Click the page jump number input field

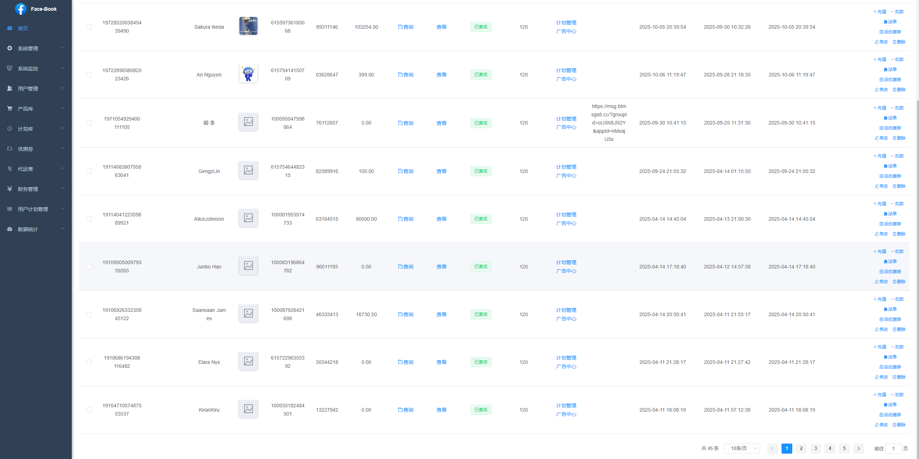point(893,449)
